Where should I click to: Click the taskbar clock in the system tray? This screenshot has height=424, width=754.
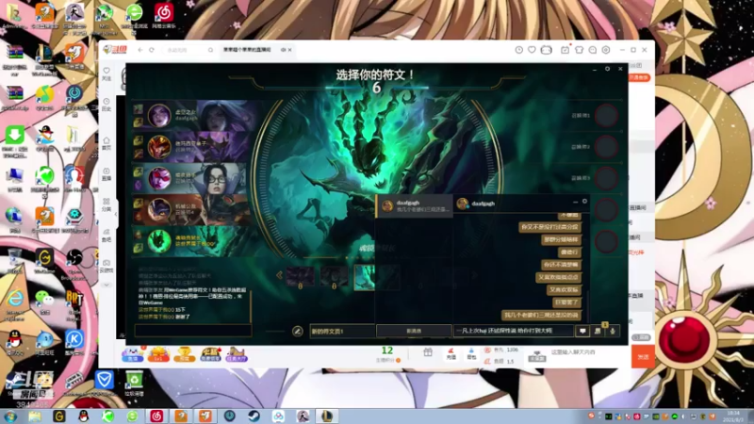(x=734, y=416)
